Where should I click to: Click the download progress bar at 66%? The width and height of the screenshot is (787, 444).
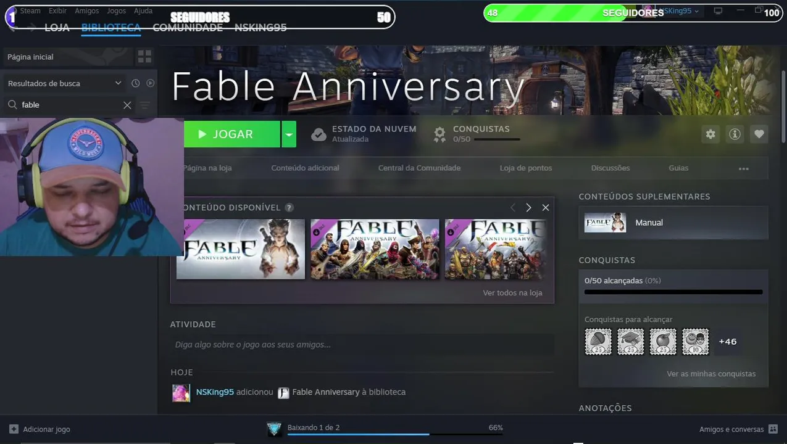click(x=395, y=434)
